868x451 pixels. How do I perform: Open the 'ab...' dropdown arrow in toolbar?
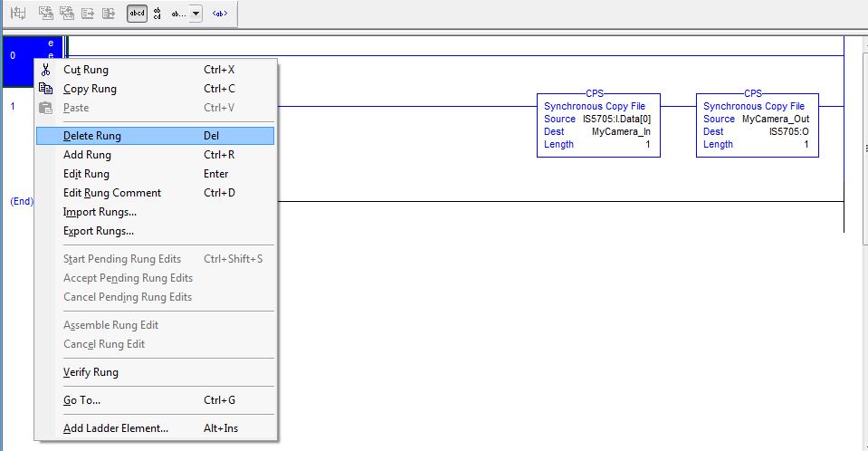pyautogui.click(x=196, y=14)
